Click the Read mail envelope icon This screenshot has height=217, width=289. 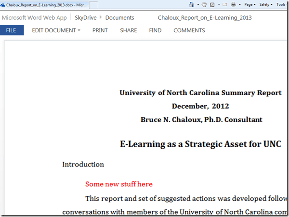coord(224,4)
